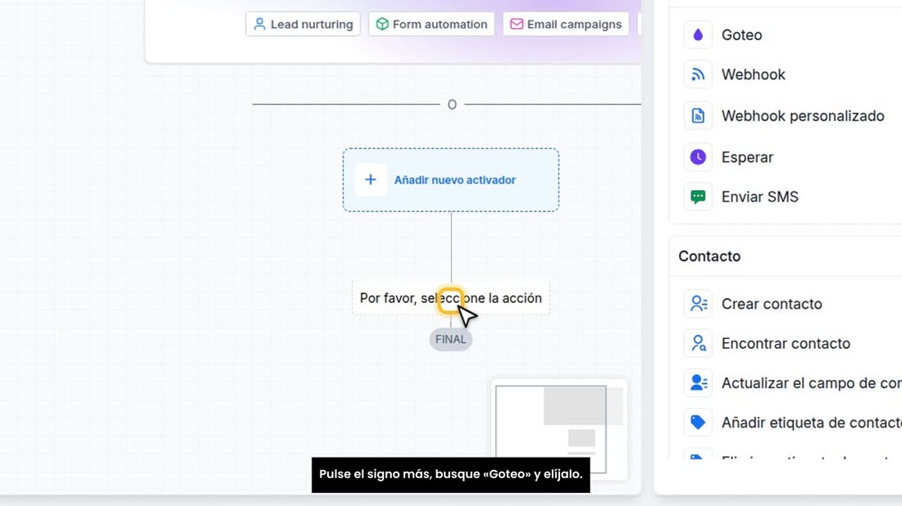Screen dimensions: 902x506
Task: Choose the Goteo action label
Action: 741,35
